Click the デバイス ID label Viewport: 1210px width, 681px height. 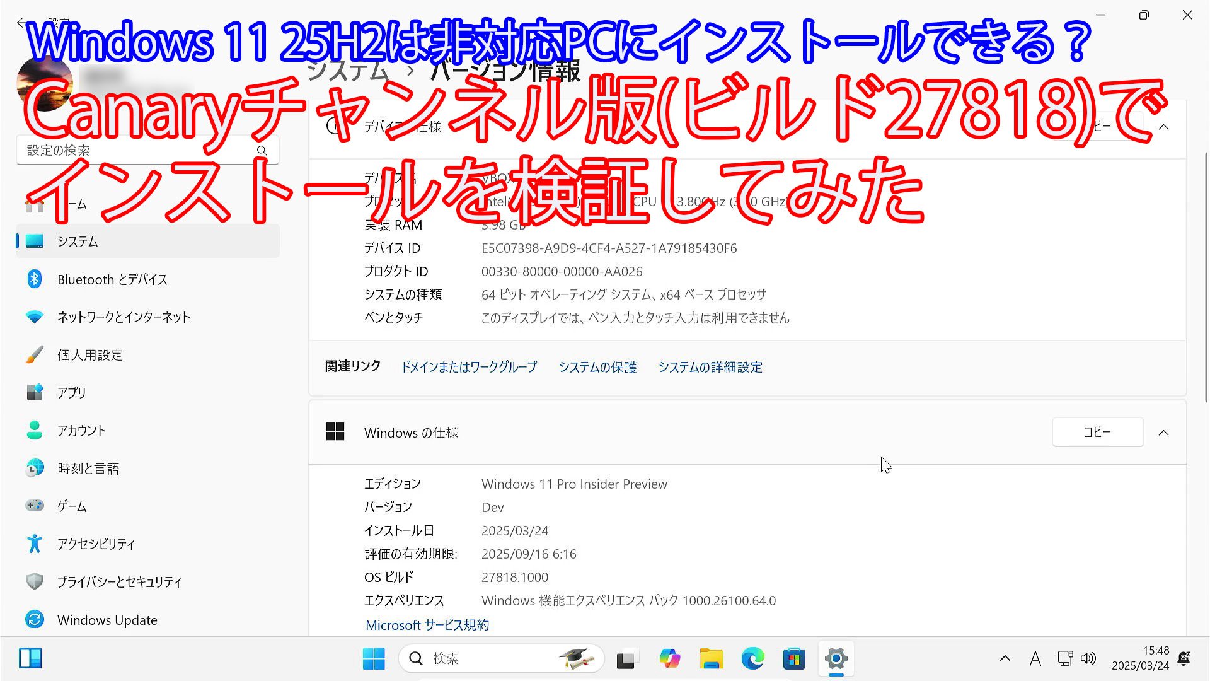click(392, 248)
